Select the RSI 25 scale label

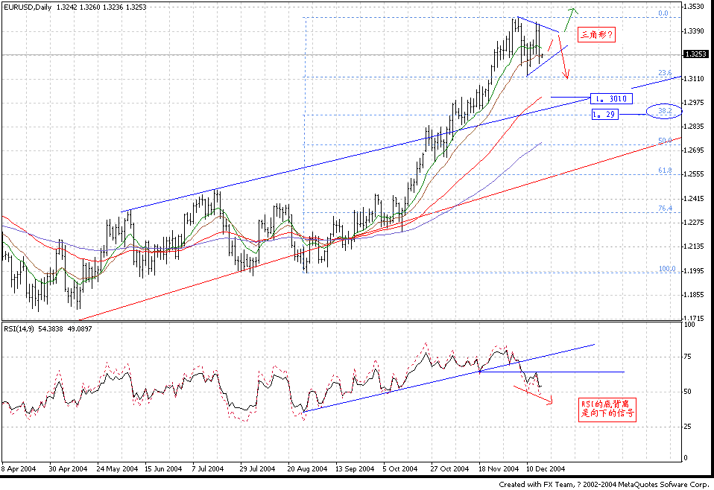[688, 426]
